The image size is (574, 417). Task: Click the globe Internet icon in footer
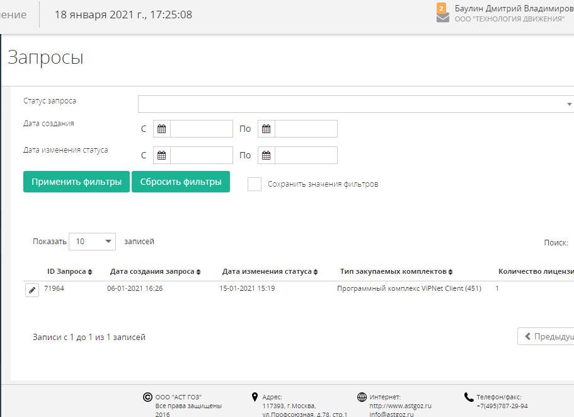tap(362, 397)
